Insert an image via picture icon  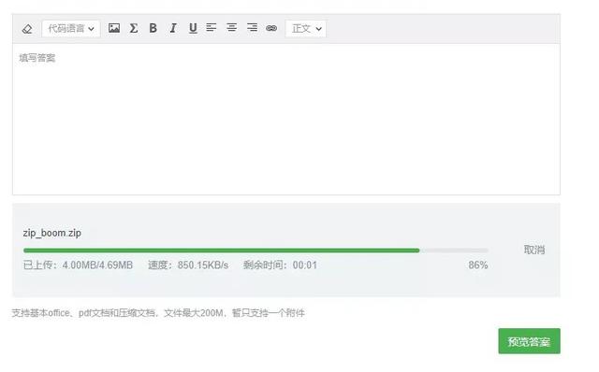[x=114, y=28]
